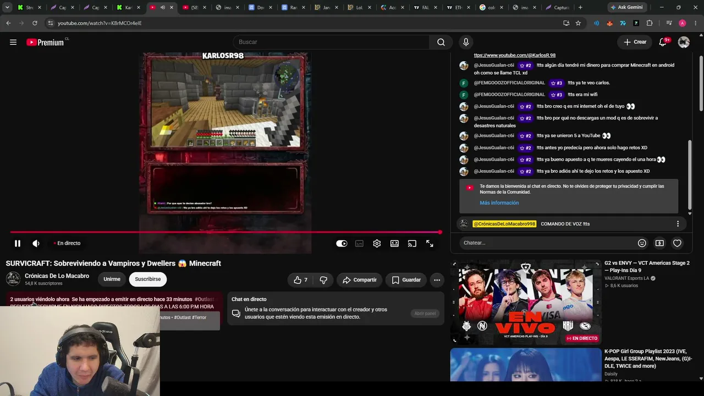Open pinned message options menu
The width and height of the screenshot is (704, 396).
click(678, 224)
